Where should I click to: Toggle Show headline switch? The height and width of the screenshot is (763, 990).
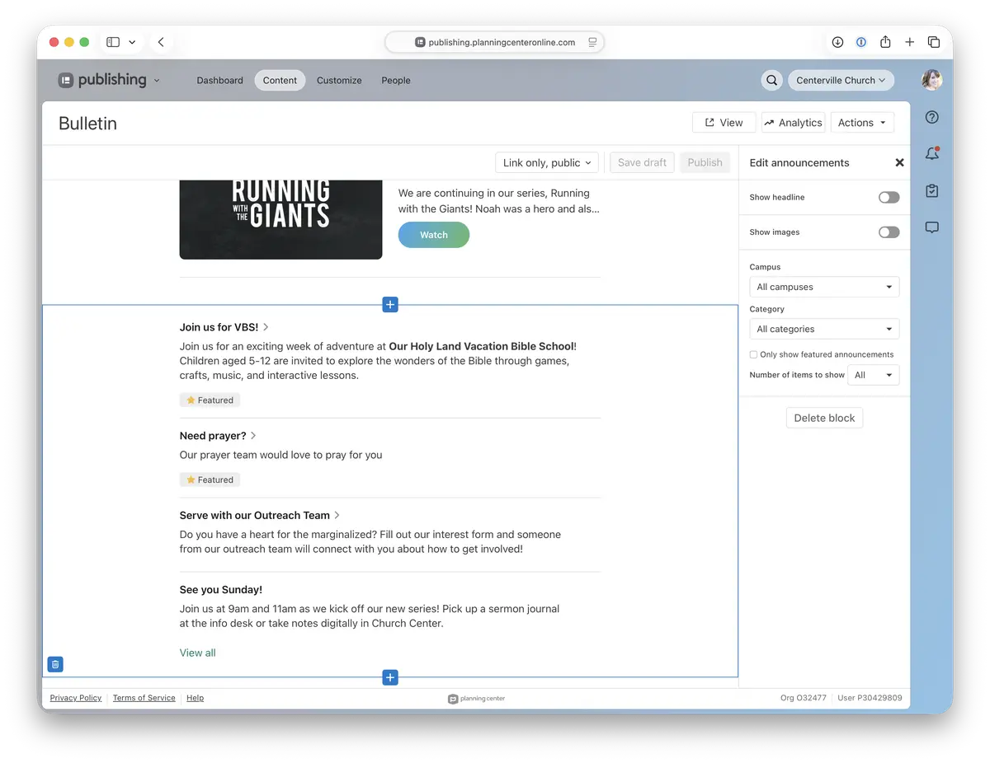[889, 198]
